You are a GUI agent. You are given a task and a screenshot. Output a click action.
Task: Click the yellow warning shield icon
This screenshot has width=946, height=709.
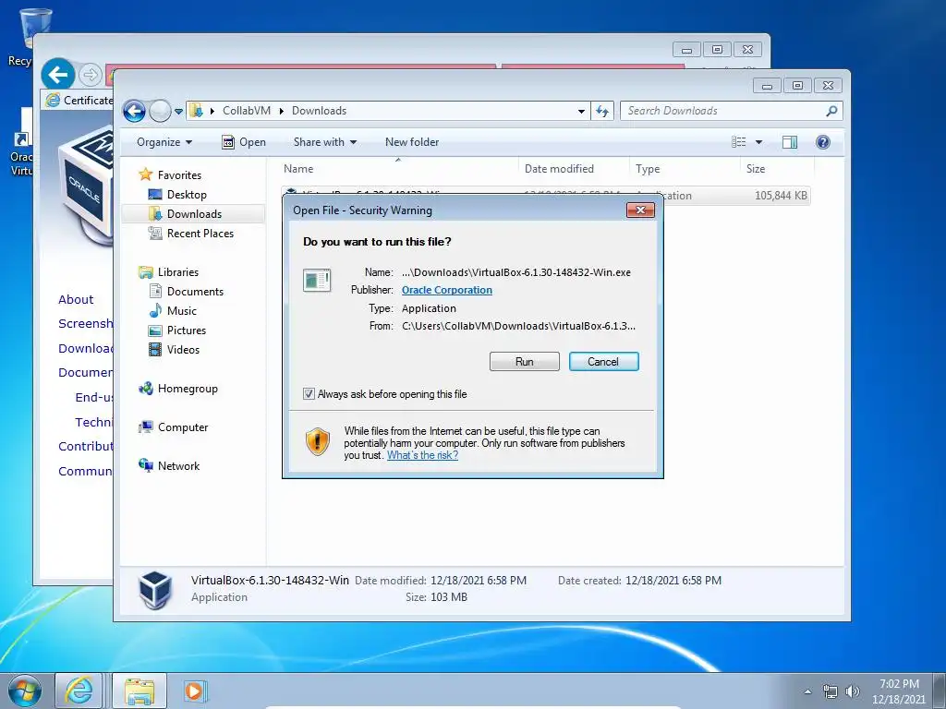pyautogui.click(x=318, y=441)
